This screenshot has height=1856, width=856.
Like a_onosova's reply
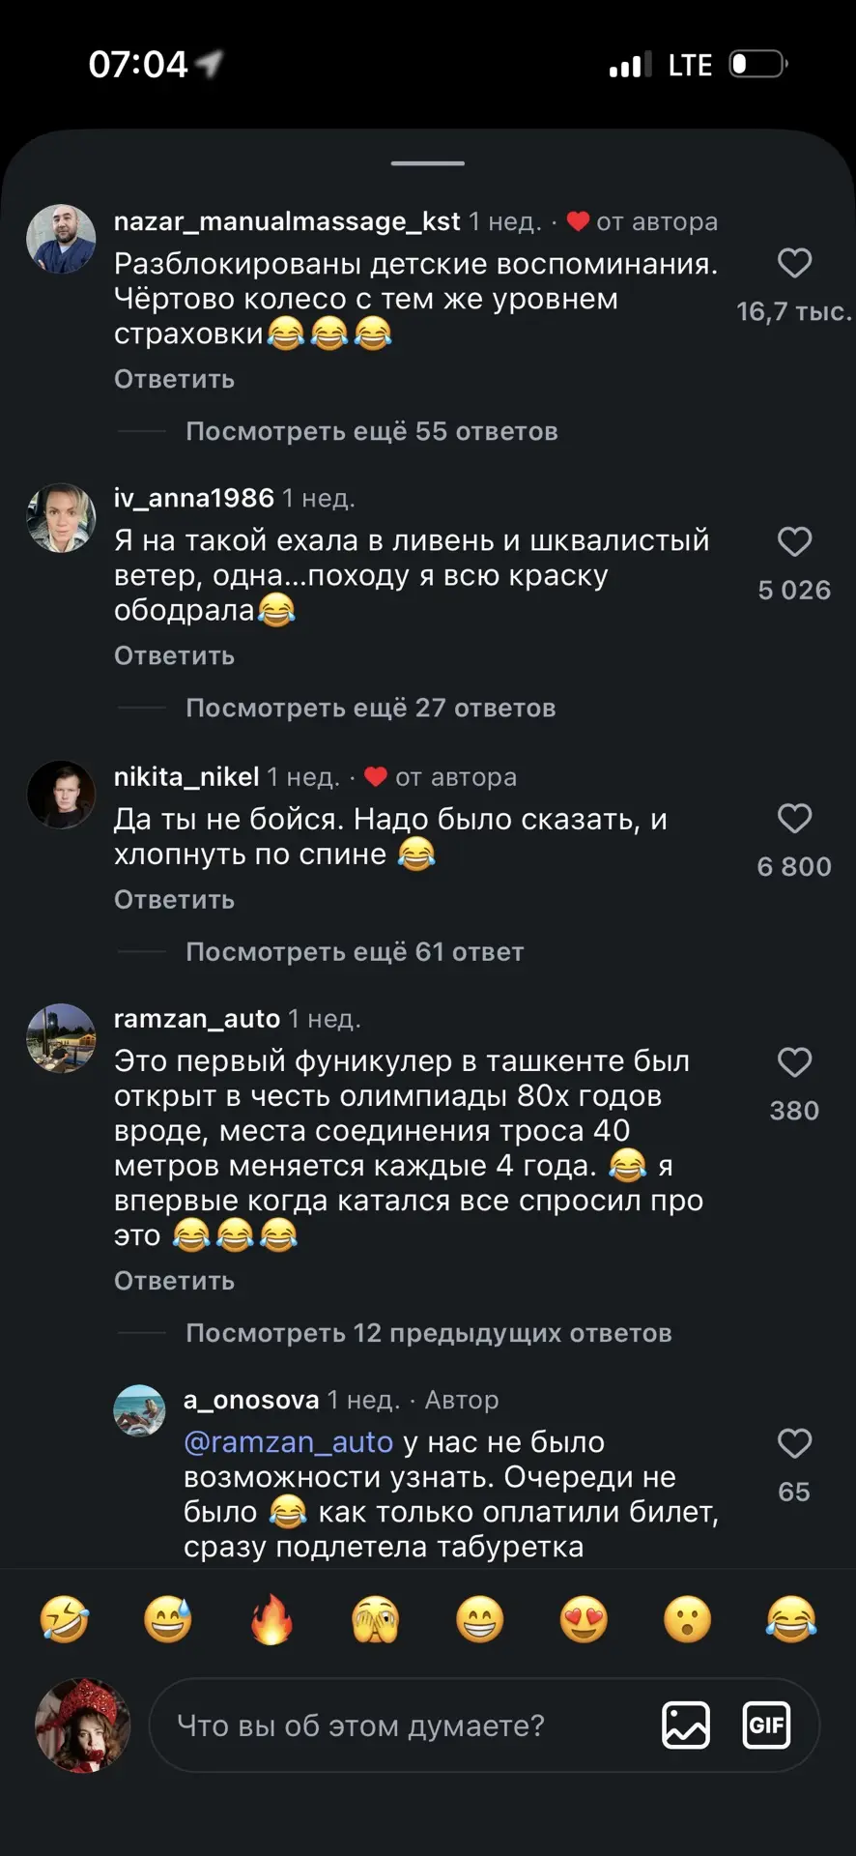(x=794, y=1443)
